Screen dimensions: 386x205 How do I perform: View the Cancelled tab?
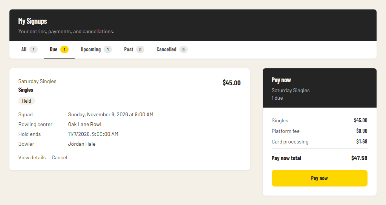coord(172,49)
